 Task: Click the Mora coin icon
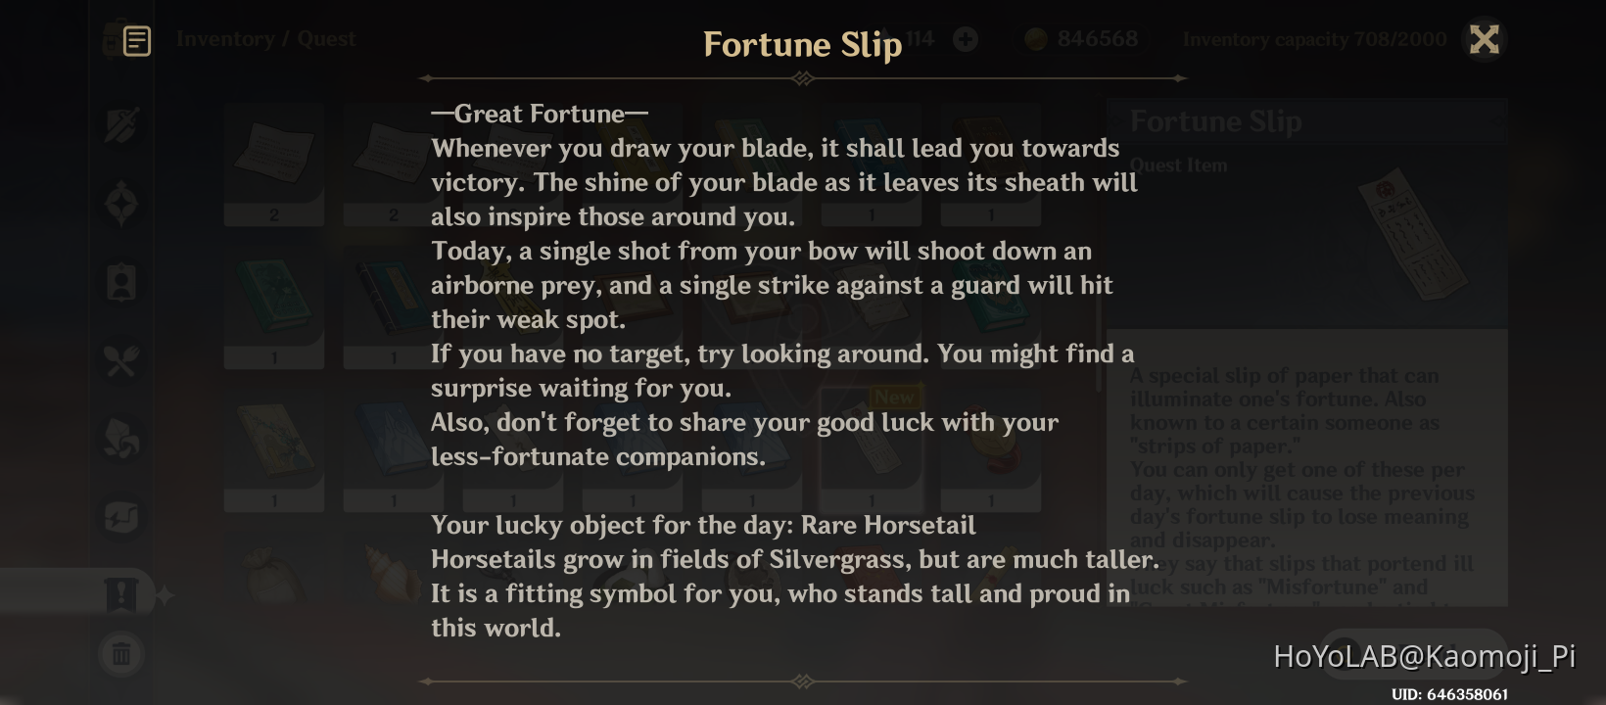coord(1034,38)
